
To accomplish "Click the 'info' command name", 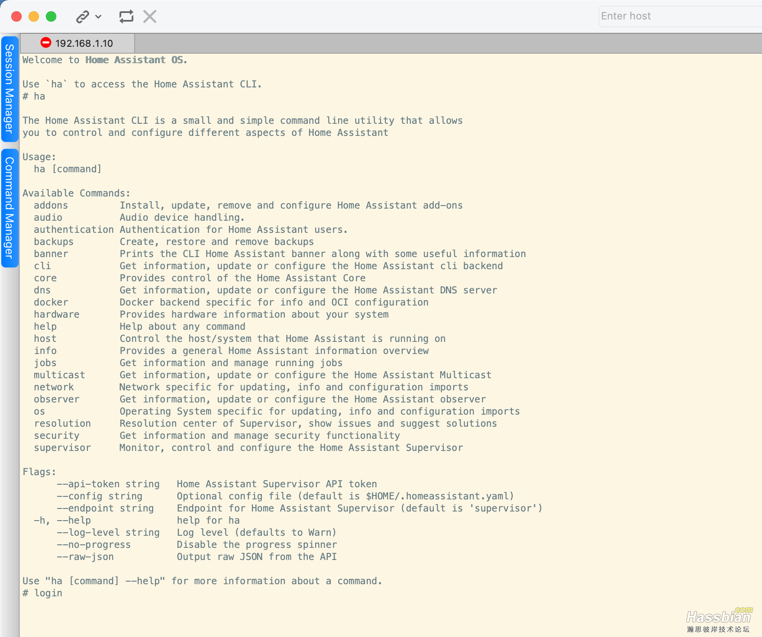I will click(x=45, y=351).
